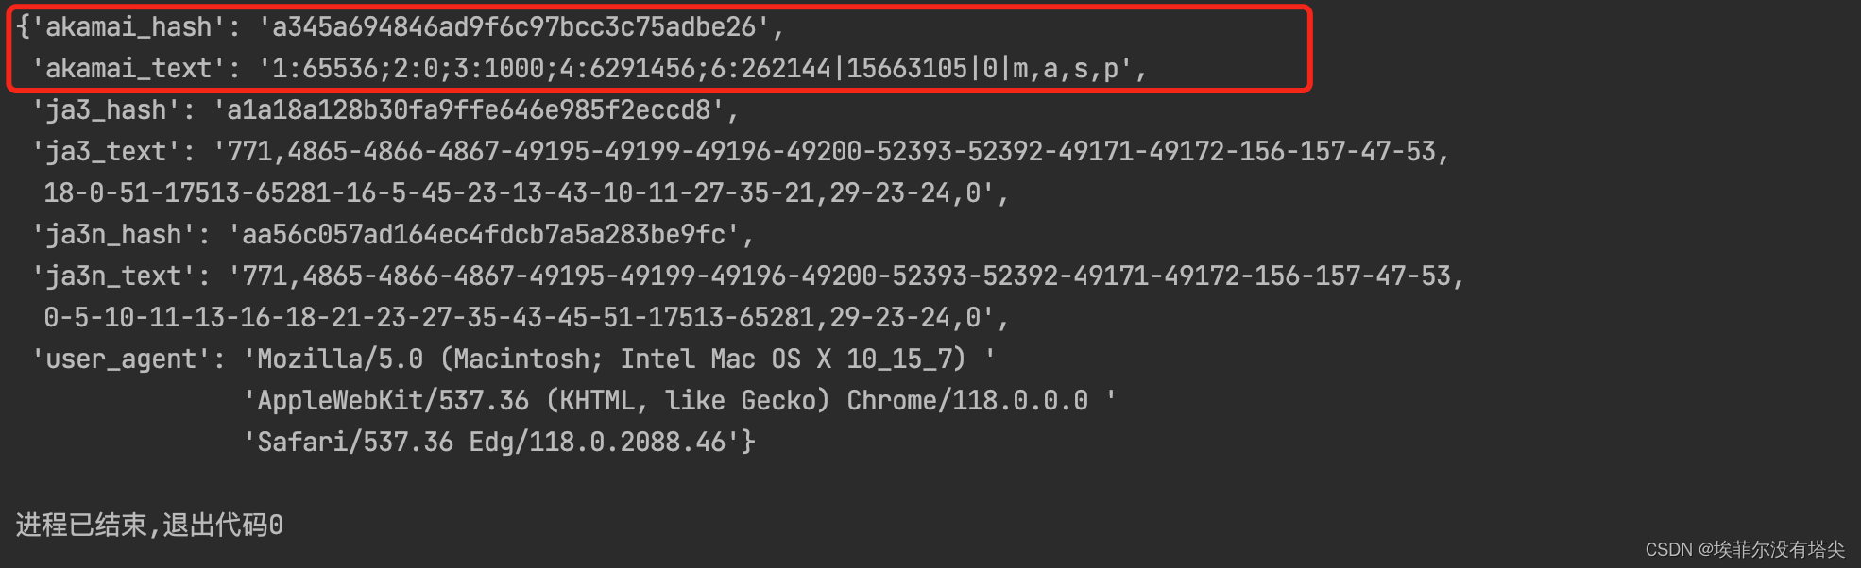Viewport: 1861px width, 568px height.
Task: Click the 'ja3n_text' key text
Action: (113, 276)
